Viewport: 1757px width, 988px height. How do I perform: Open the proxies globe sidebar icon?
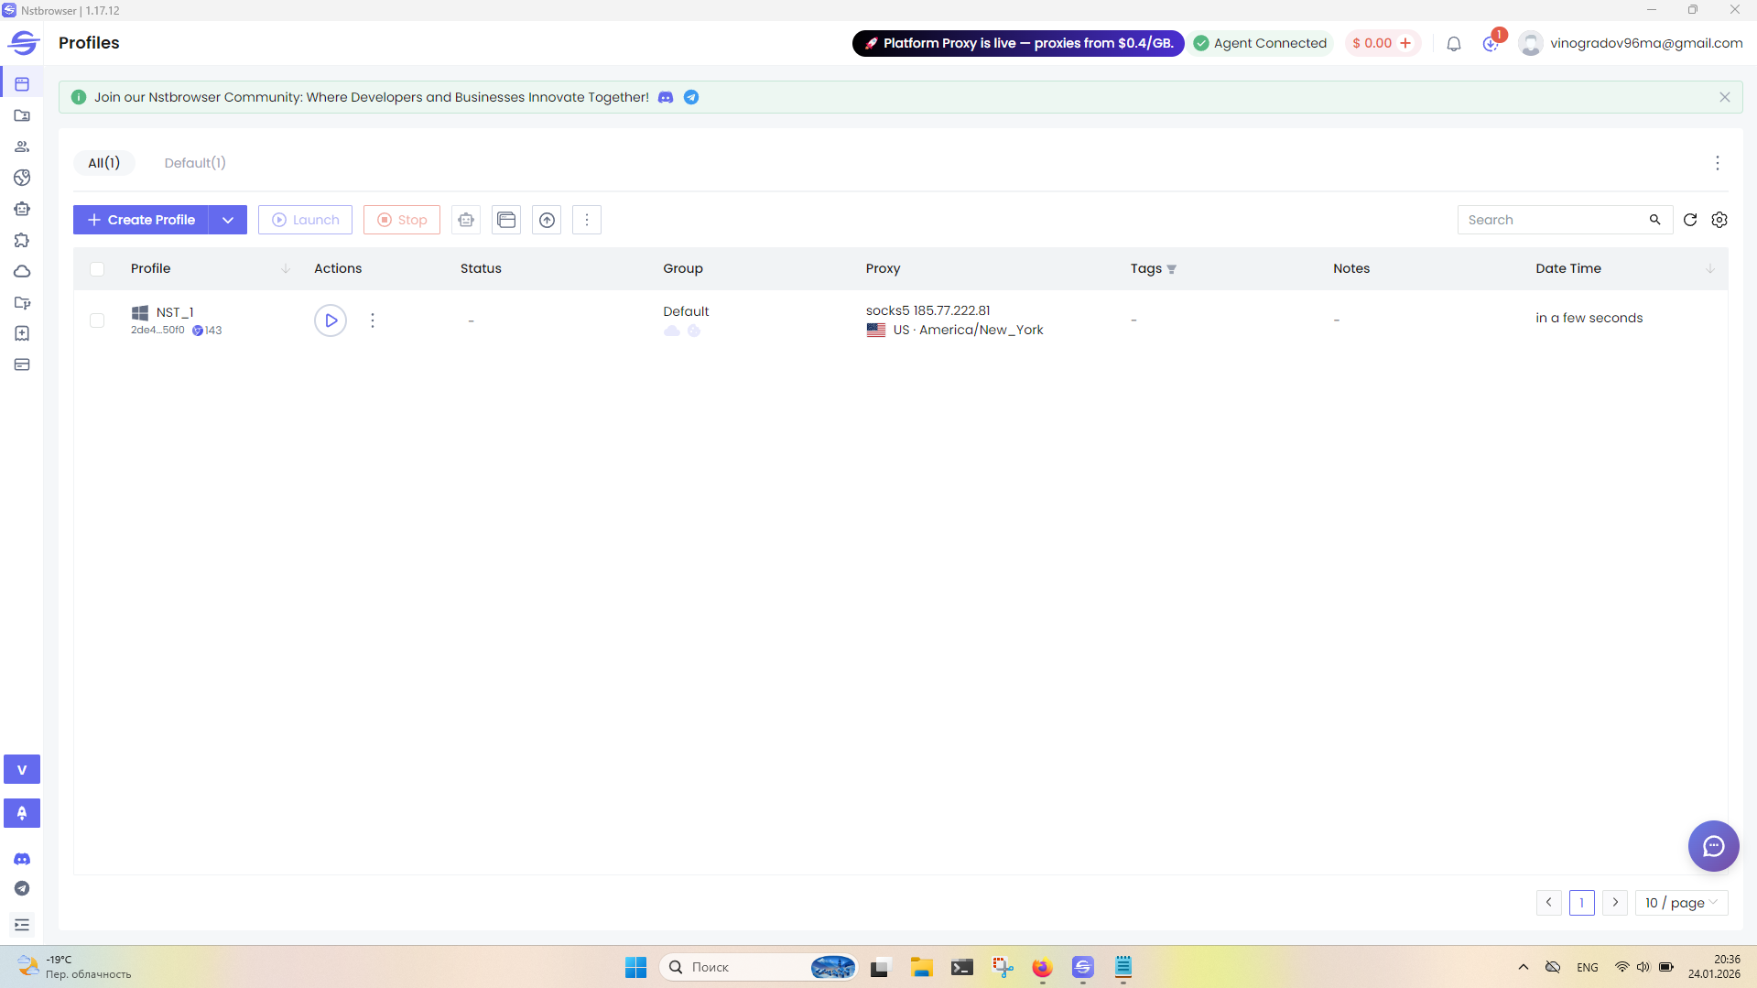tap(22, 178)
